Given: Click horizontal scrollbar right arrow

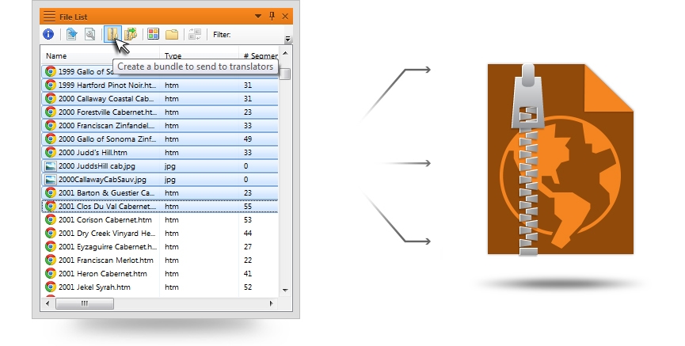Looking at the screenshot, I should pyautogui.click(x=271, y=303).
